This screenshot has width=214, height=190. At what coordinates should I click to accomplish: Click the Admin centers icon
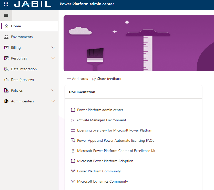point(6,101)
